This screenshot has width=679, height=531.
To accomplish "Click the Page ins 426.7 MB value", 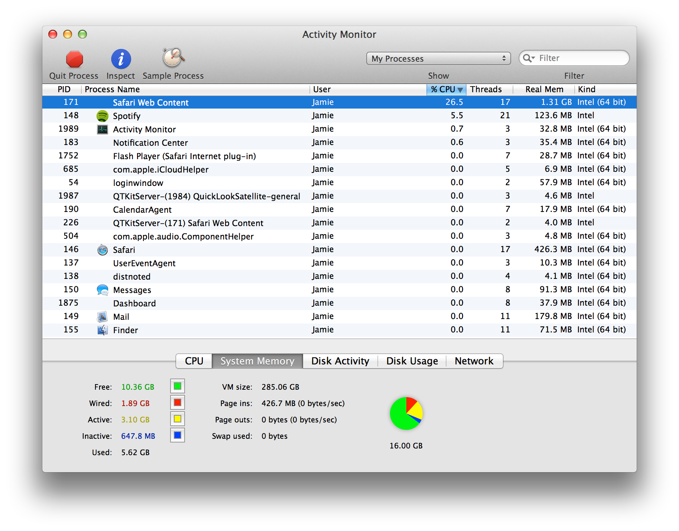I will coord(303,403).
